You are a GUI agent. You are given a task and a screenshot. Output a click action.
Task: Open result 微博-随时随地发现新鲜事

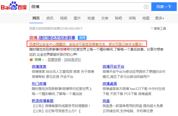(52, 38)
